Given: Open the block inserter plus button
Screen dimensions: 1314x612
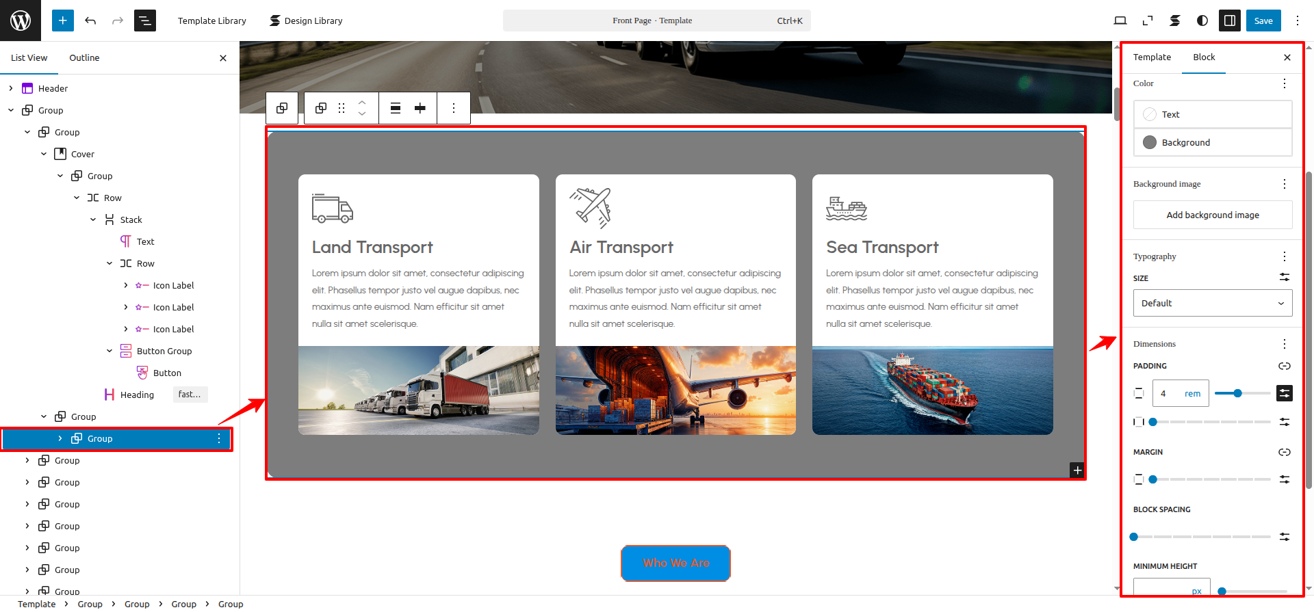Looking at the screenshot, I should click(x=62, y=21).
